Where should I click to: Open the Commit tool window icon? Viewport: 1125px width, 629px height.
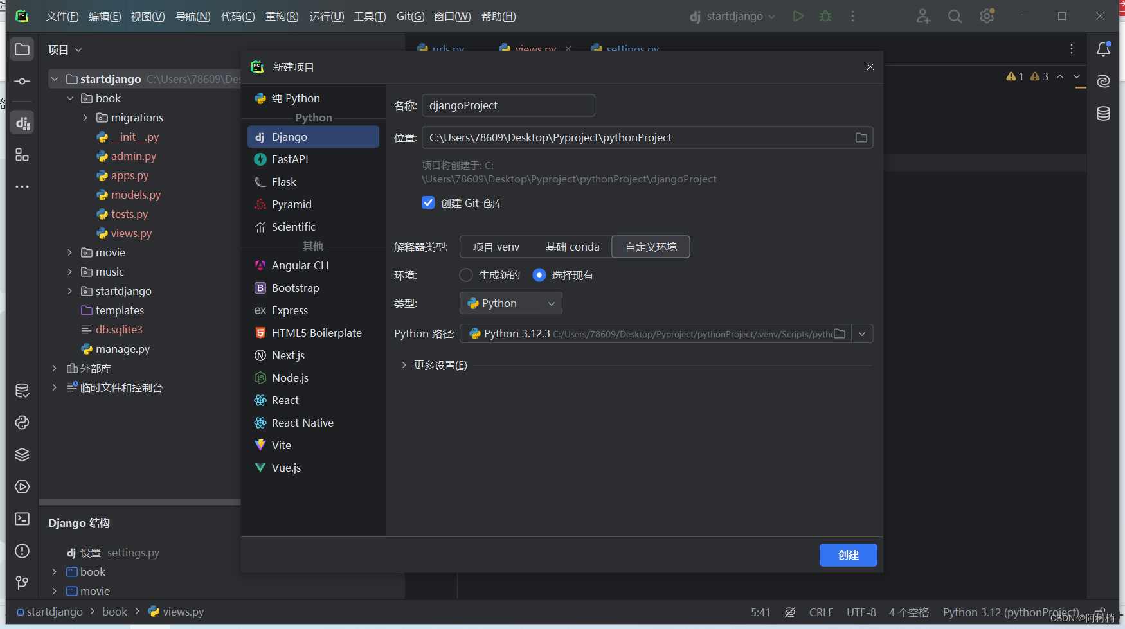[22, 82]
